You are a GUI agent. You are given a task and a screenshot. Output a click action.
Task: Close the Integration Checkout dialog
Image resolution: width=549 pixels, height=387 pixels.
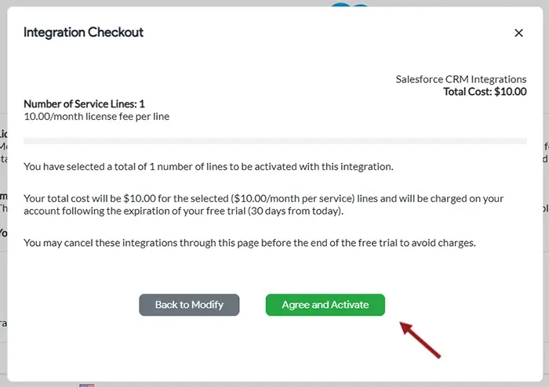(x=518, y=33)
